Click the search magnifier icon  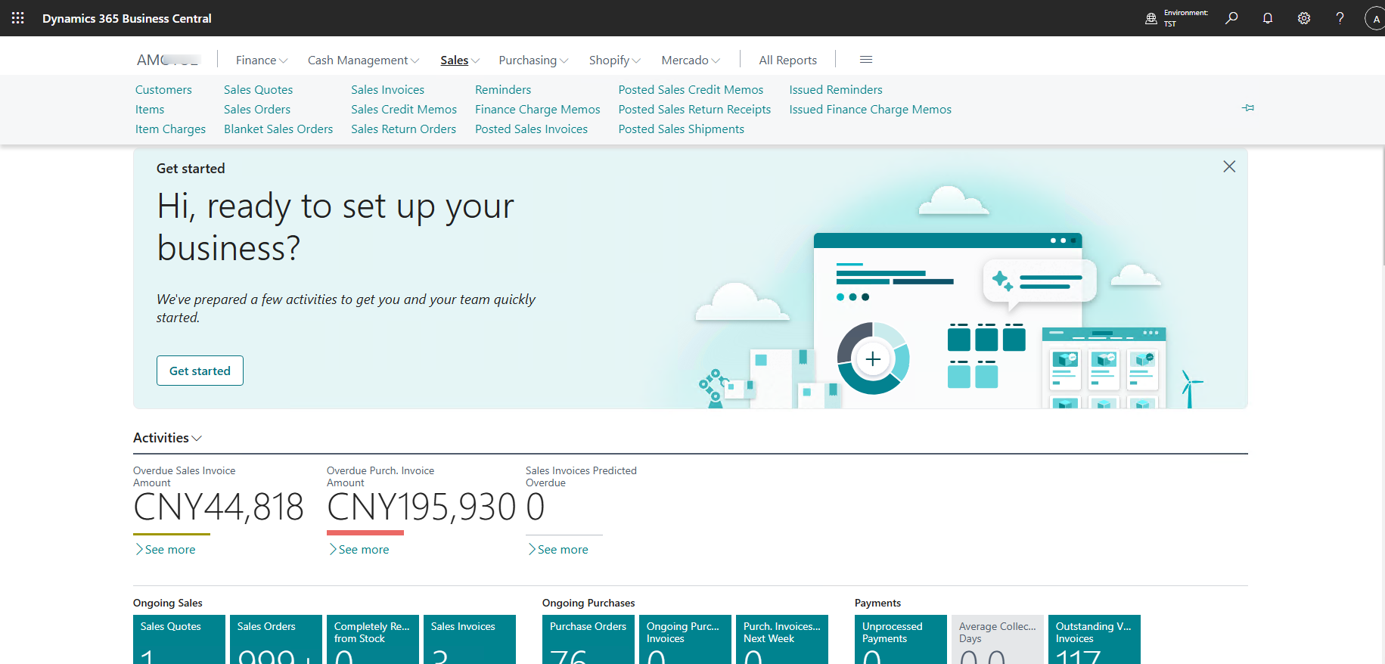coord(1231,18)
